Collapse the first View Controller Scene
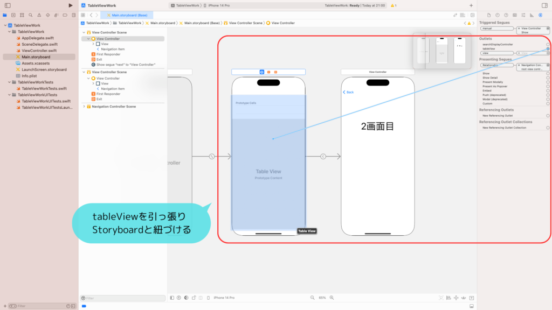The image size is (552, 310). pos(84,32)
